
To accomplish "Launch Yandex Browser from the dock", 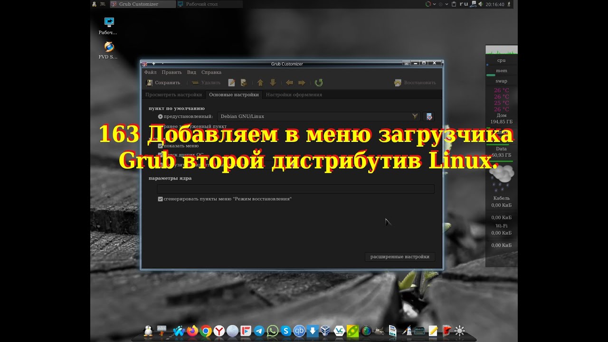I will [219, 331].
